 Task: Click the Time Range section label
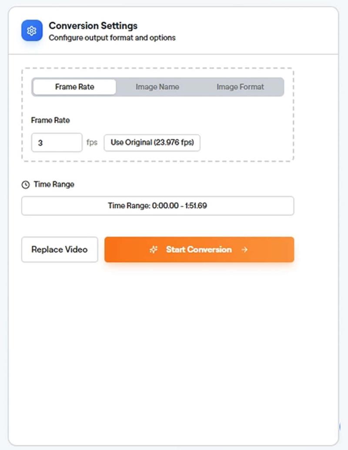(x=54, y=184)
